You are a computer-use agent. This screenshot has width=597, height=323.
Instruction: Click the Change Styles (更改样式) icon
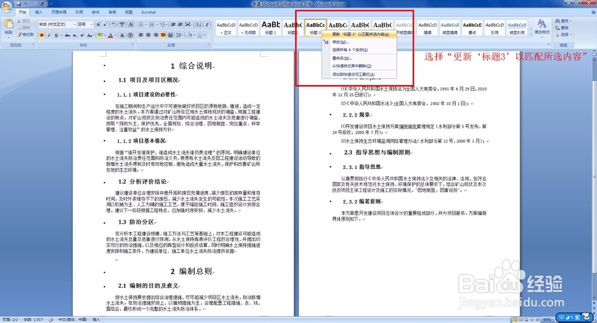542,27
